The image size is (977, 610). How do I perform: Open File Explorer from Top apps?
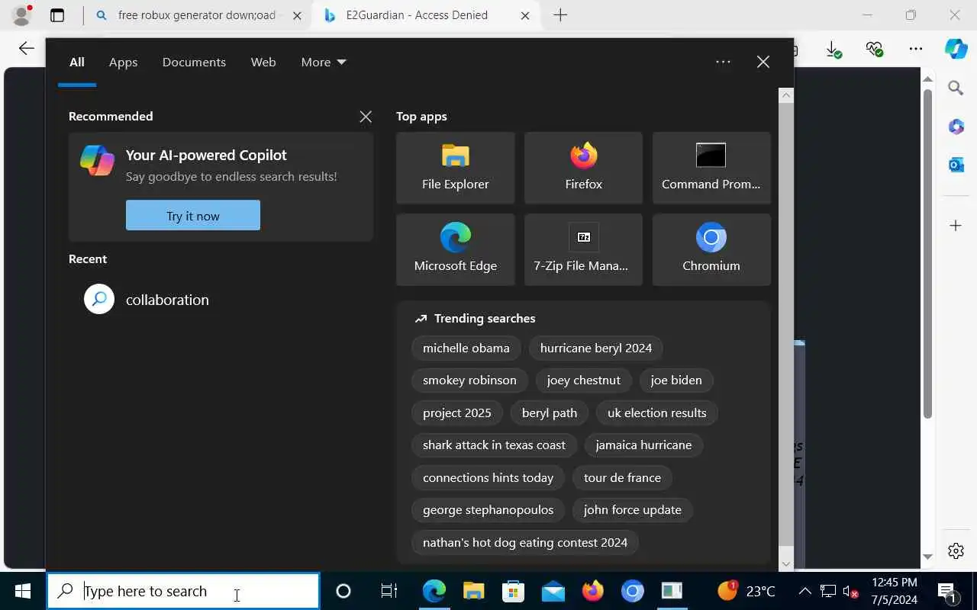[456, 168]
